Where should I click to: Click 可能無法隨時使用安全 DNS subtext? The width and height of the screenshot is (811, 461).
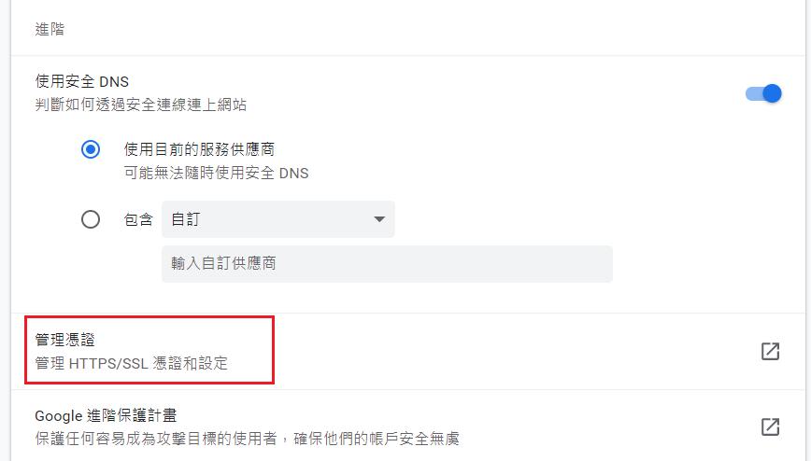[x=216, y=173]
